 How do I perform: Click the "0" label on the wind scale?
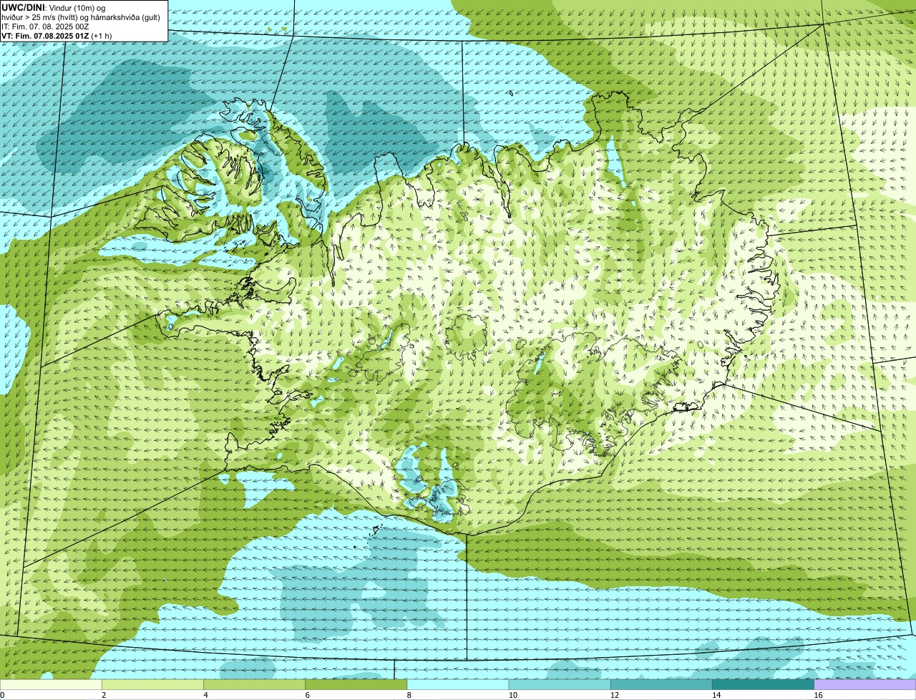click(3, 695)
